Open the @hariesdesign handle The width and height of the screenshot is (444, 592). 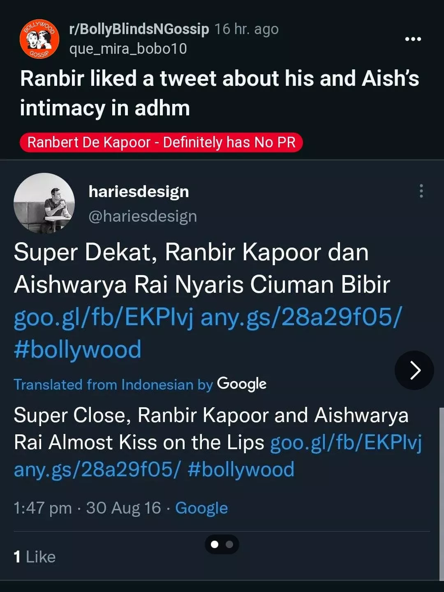143,216
